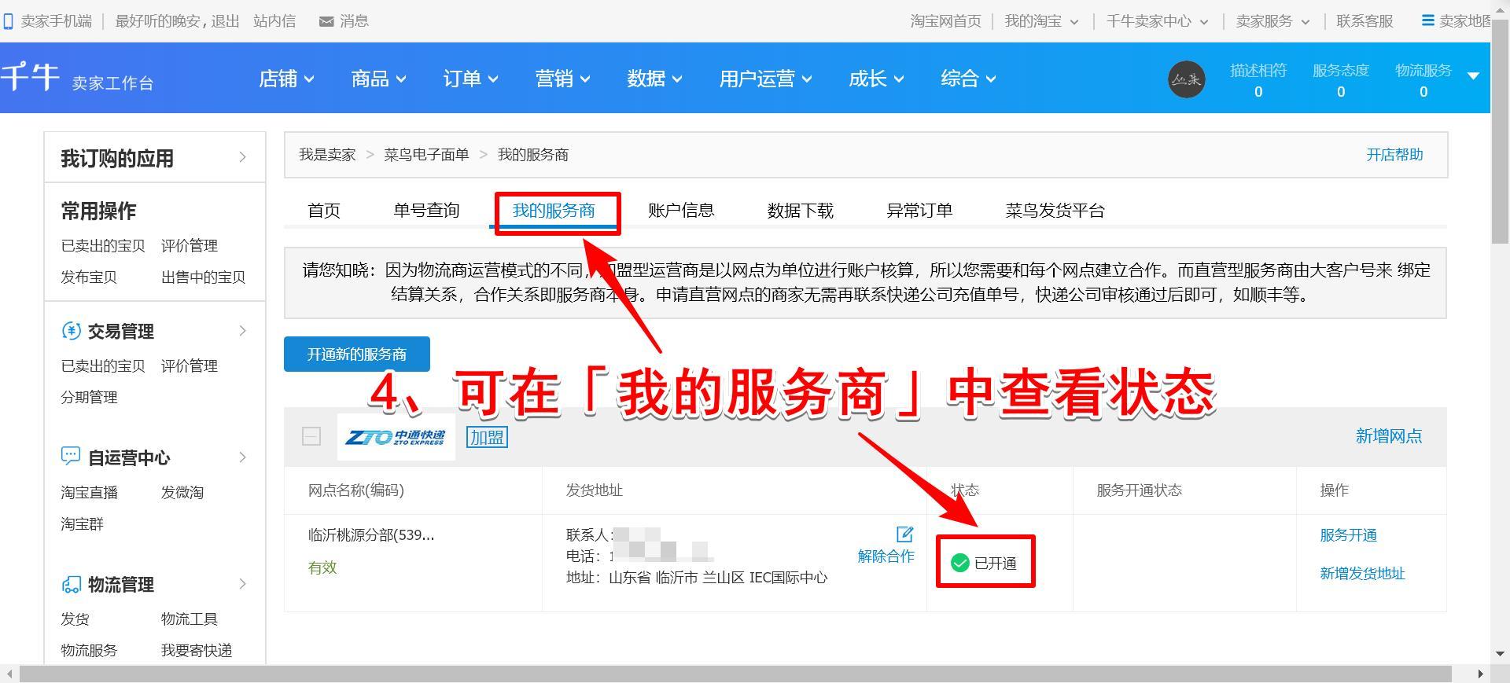1510x683 pixels.
Task: Open the 菜鸟发货平台 tab
Action: [x=1055, y=211]
